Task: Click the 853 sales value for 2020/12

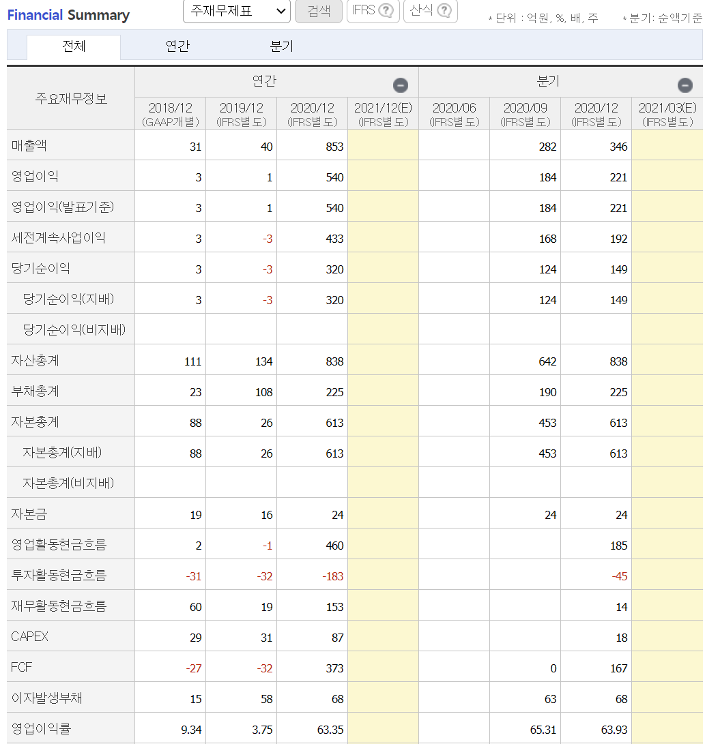Action: pos(334,147)
